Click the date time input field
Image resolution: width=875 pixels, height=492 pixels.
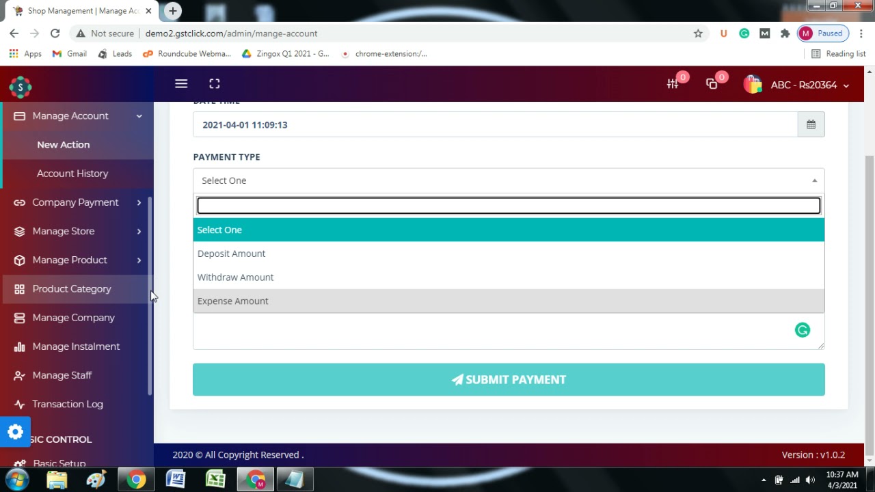tap(495, 124)
